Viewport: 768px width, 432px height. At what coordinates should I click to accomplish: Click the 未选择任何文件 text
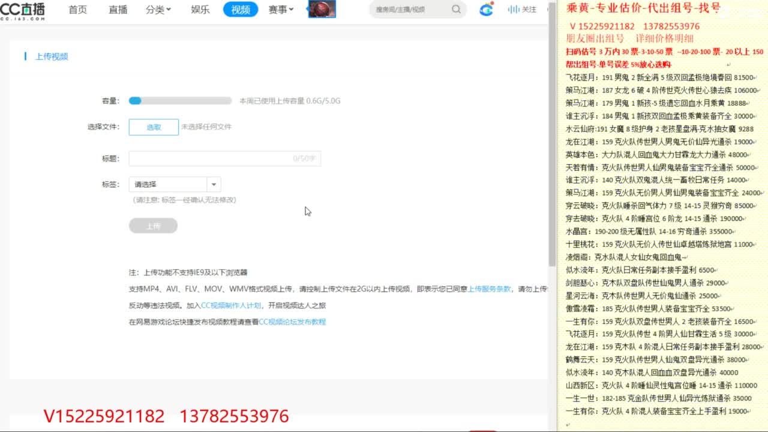click(x=206, y=127)
